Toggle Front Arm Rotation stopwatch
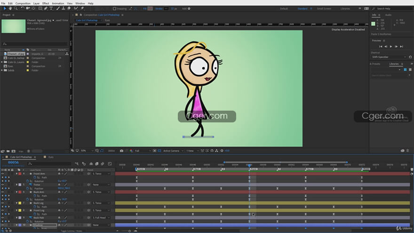The width and height of the screenshot is (414, 233). point(27,181)
